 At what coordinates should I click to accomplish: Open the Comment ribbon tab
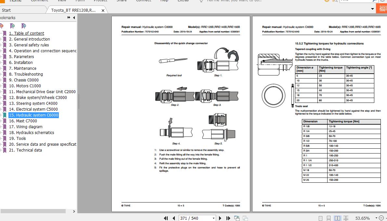(39, 1)
